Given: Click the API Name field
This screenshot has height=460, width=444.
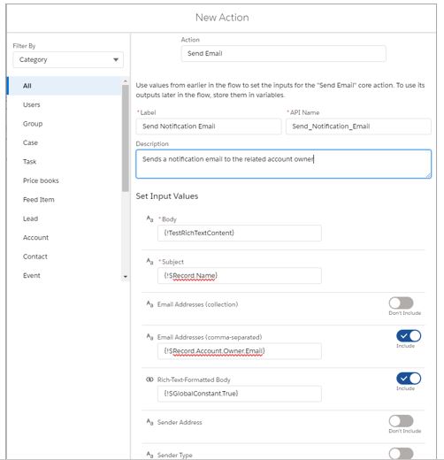Looking at the screenshot, I should (x=358, y=126).
